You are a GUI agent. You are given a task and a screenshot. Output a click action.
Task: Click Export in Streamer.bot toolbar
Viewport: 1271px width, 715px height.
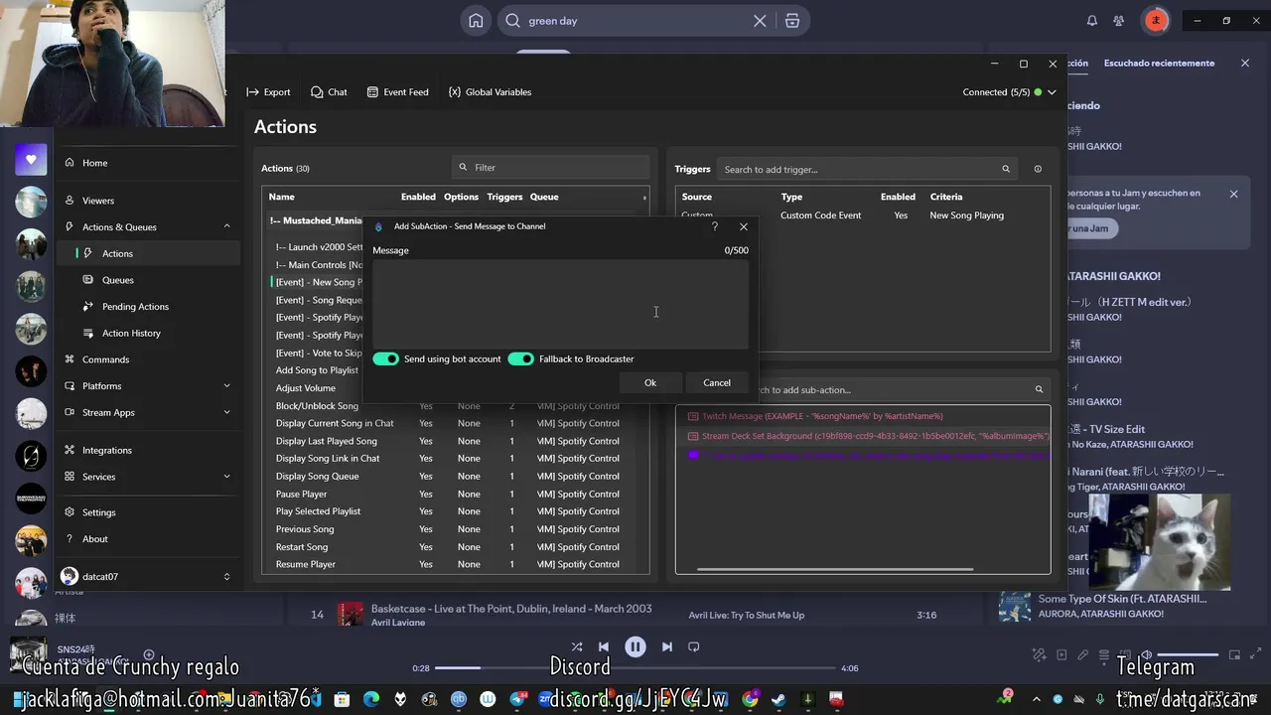(x=268, y=92)
